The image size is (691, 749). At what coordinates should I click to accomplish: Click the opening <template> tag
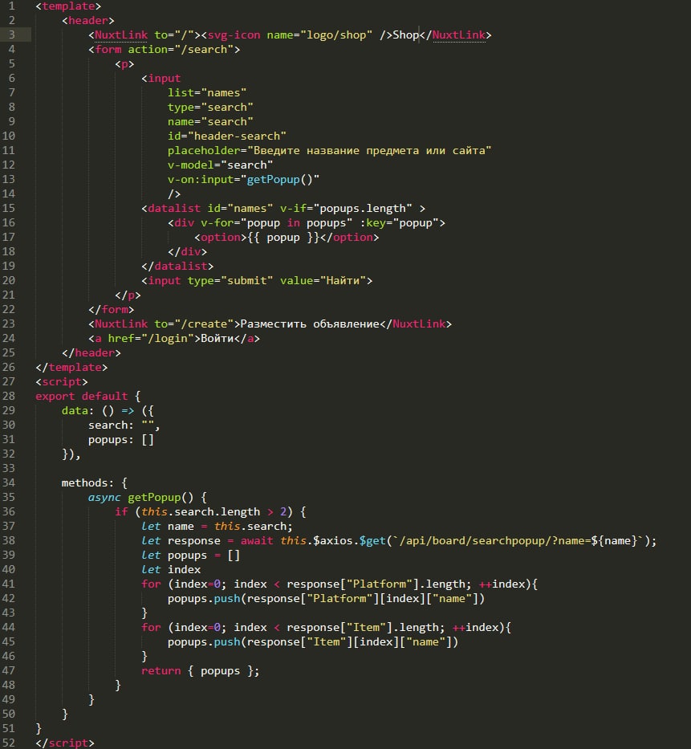[68, 6]
